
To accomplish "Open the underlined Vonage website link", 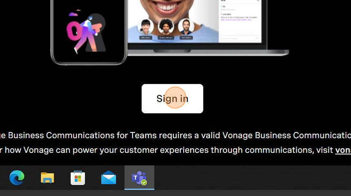I will coord(343,150).
